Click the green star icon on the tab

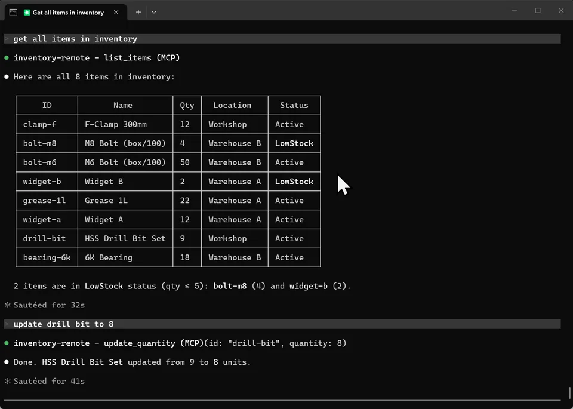(x=27, y=13)
